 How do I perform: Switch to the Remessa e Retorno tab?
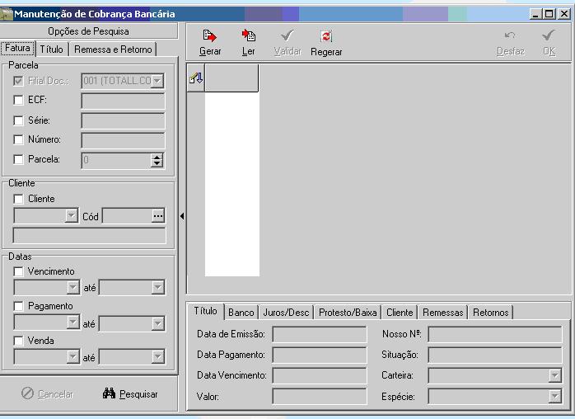tap(114, 49)
